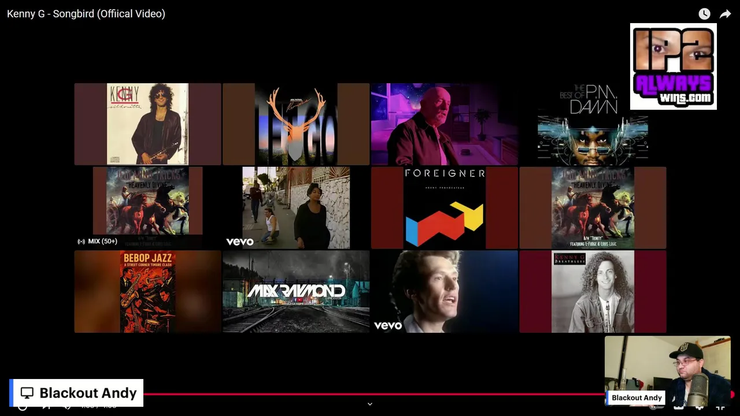Open the bald man purple room thumbnail
The height and width of the screenshot is (416, 740).
[x=444, y=124]
